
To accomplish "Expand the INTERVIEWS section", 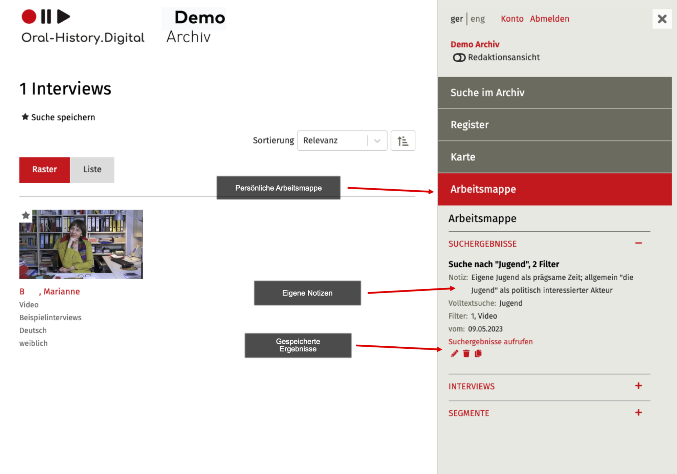I will (x=638, y=386).
